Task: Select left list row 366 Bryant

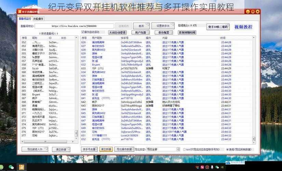Action: [48, 94]
